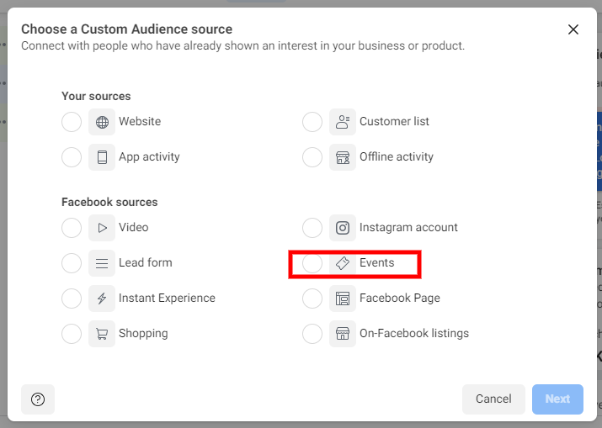The image size is (602, 428).
Task: Click the Events ticket icon
Action: click(343, 263)
